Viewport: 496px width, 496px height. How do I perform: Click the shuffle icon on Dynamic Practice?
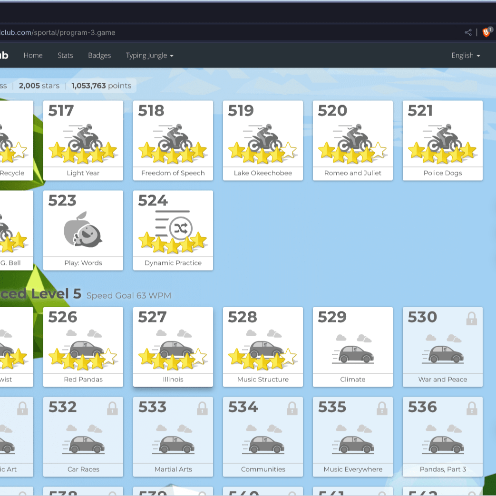(181, 228)
